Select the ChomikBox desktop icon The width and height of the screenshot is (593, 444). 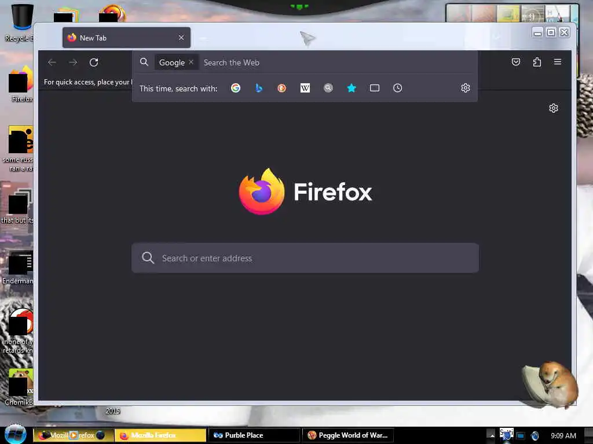point(19,387)
